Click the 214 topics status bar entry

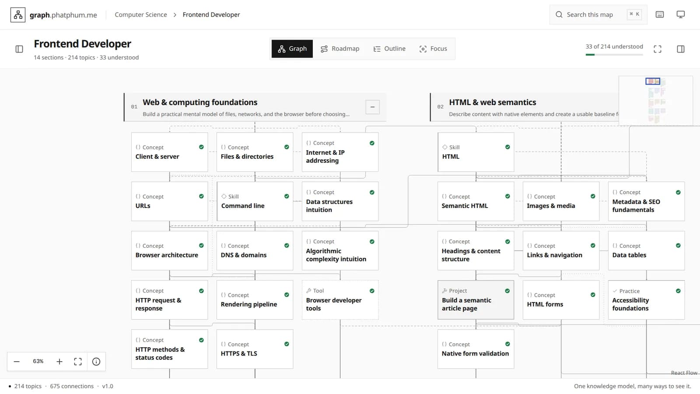[x=28, y=386]
